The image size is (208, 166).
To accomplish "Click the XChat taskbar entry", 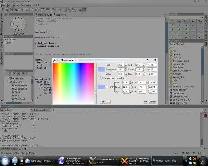I will coord(135,161).
